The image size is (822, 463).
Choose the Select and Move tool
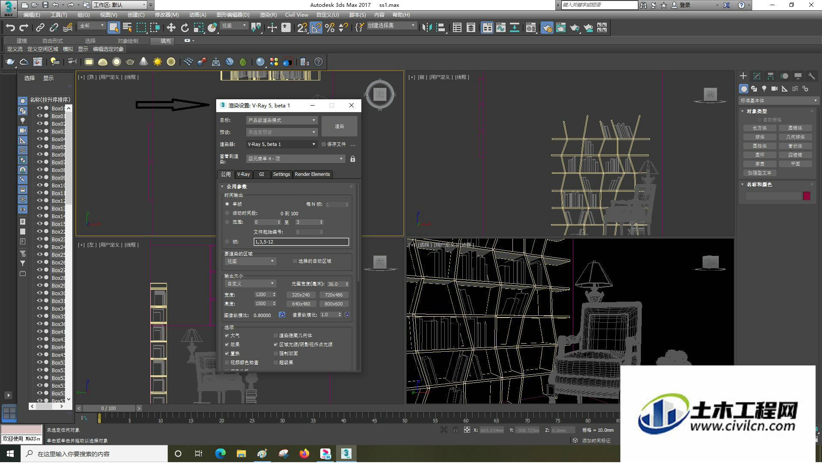point(171,28)
